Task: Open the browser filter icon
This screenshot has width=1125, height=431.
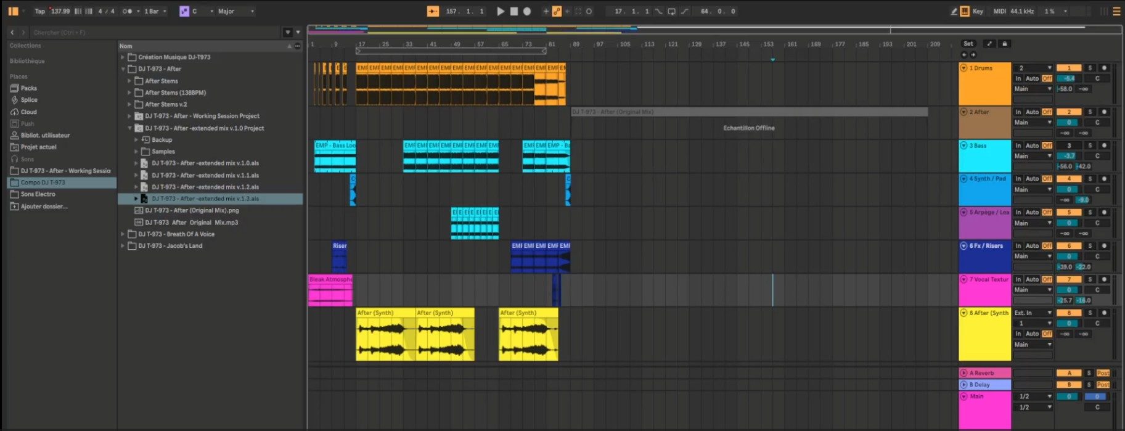Action: click(x=287, y=32)
